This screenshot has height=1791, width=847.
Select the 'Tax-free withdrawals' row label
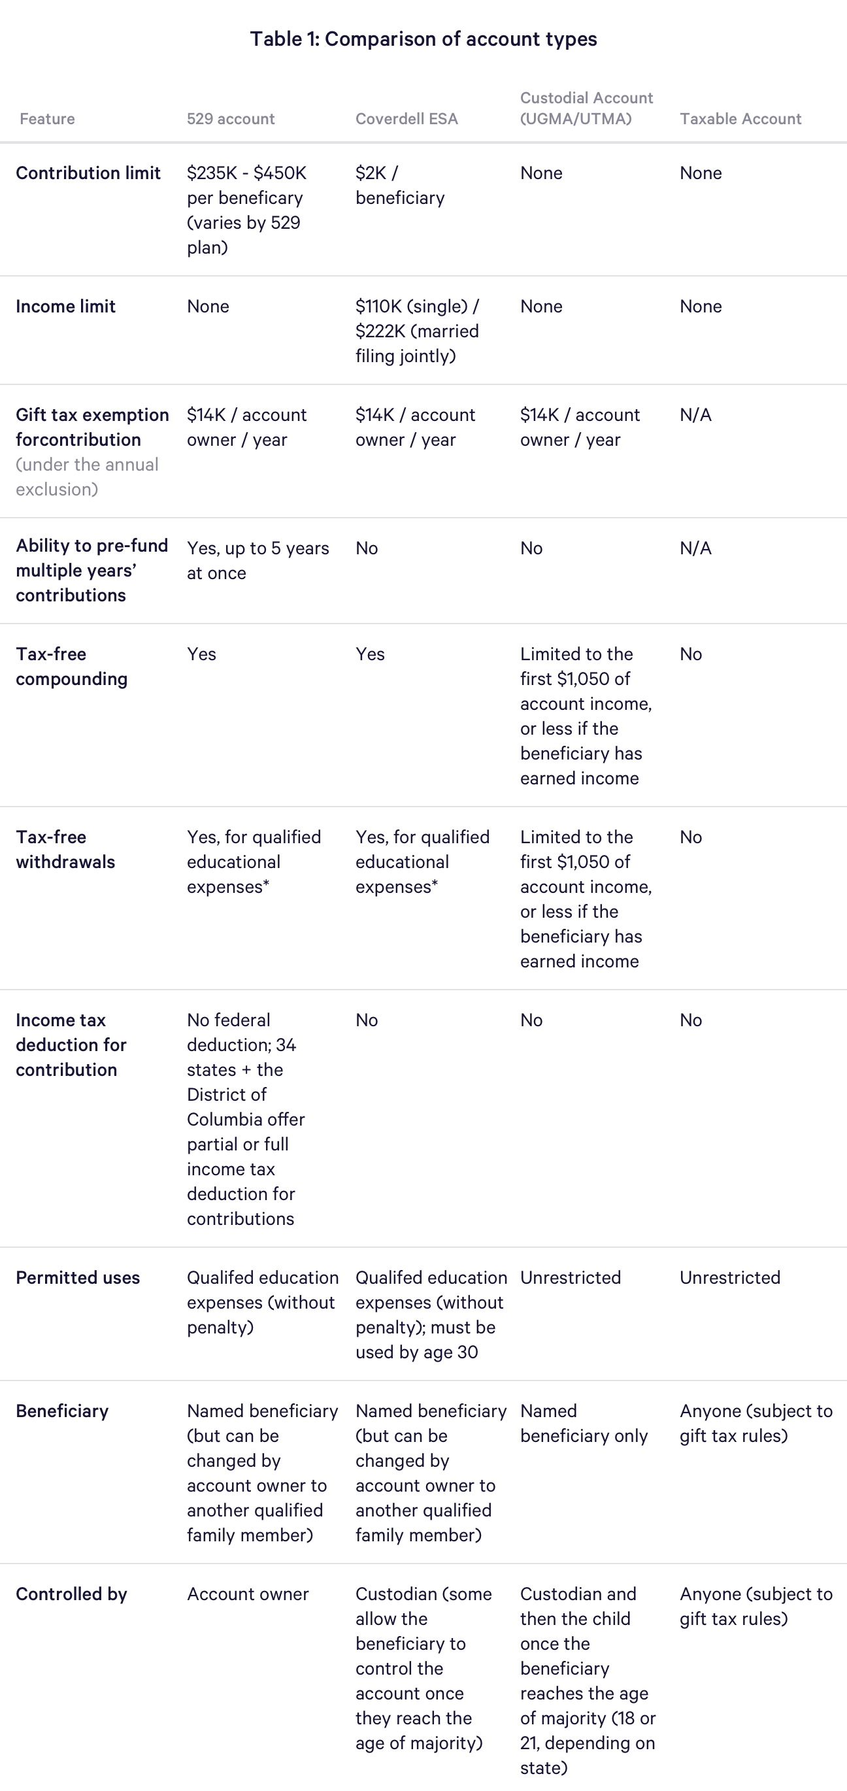click(65, 849)
